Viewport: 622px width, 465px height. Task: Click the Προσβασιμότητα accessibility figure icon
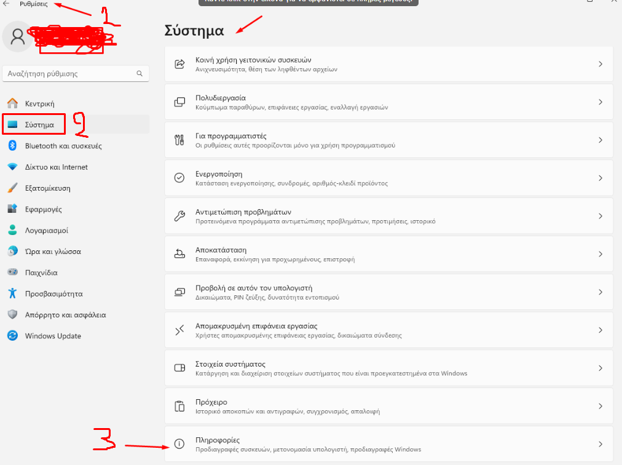[x=12, y=293]
